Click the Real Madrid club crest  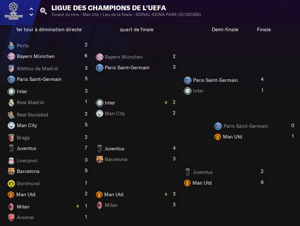point(11,102)
